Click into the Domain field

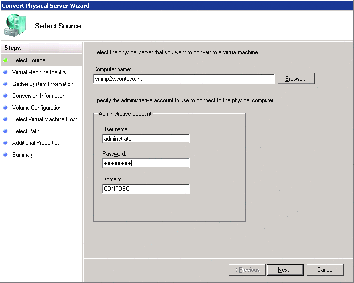146,189
